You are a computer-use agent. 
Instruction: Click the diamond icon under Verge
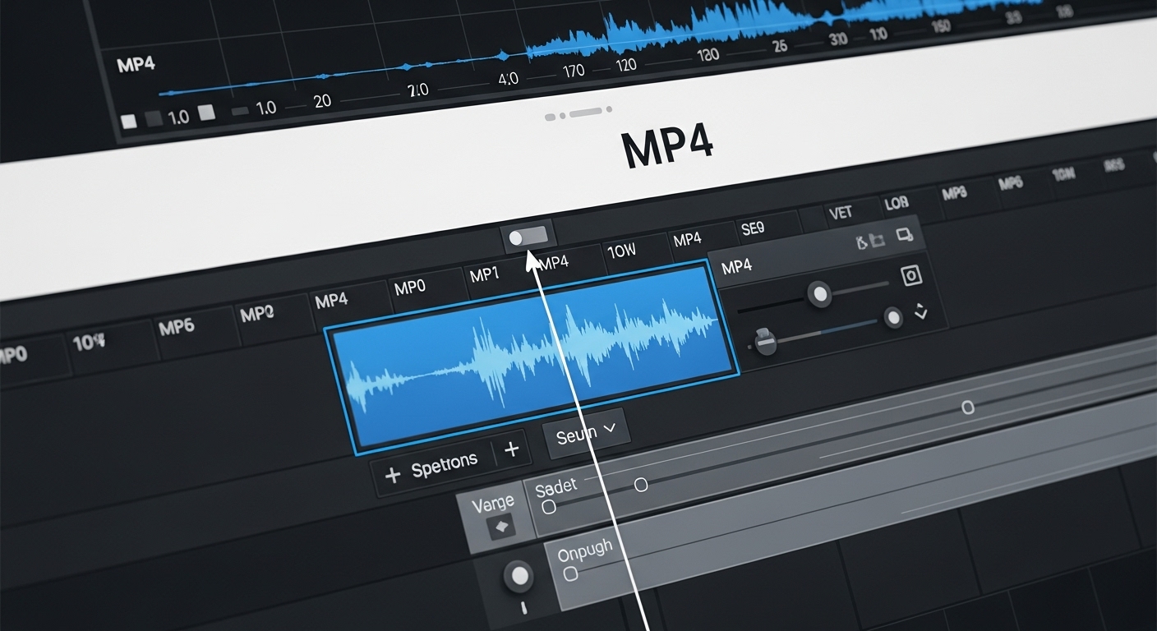tap(500, 526)
